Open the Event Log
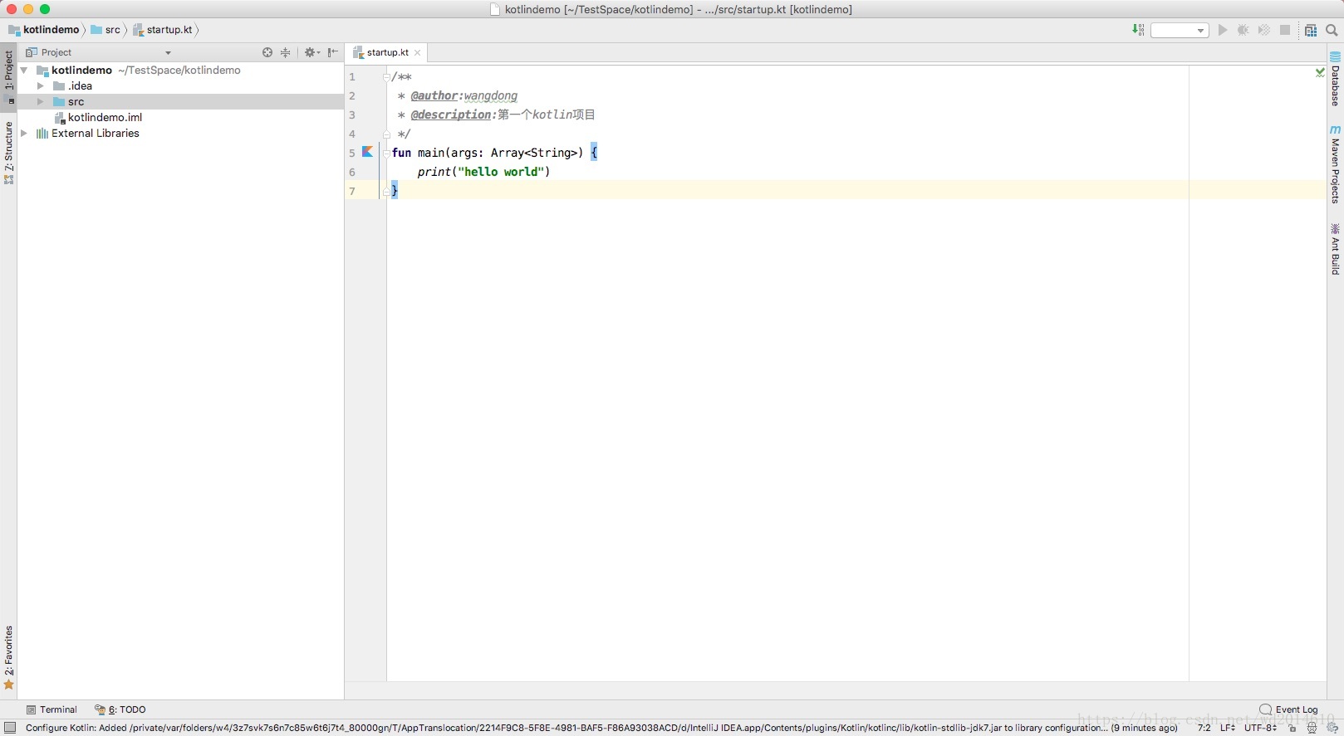Viewport: 1344px width, 736px height. point(1289,710)
